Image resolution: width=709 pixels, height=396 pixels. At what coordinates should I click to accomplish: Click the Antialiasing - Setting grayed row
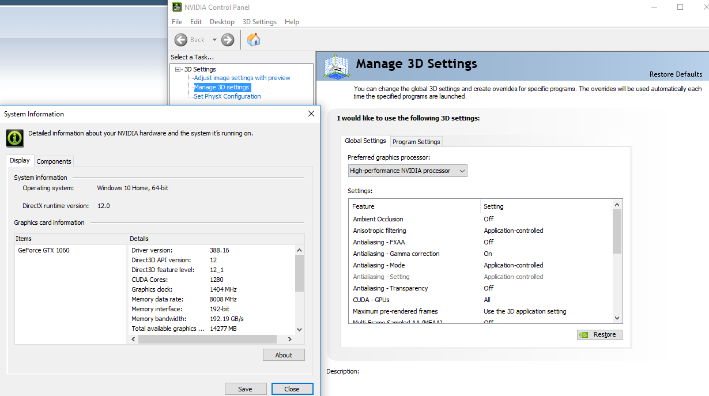[x=481, y=277]
